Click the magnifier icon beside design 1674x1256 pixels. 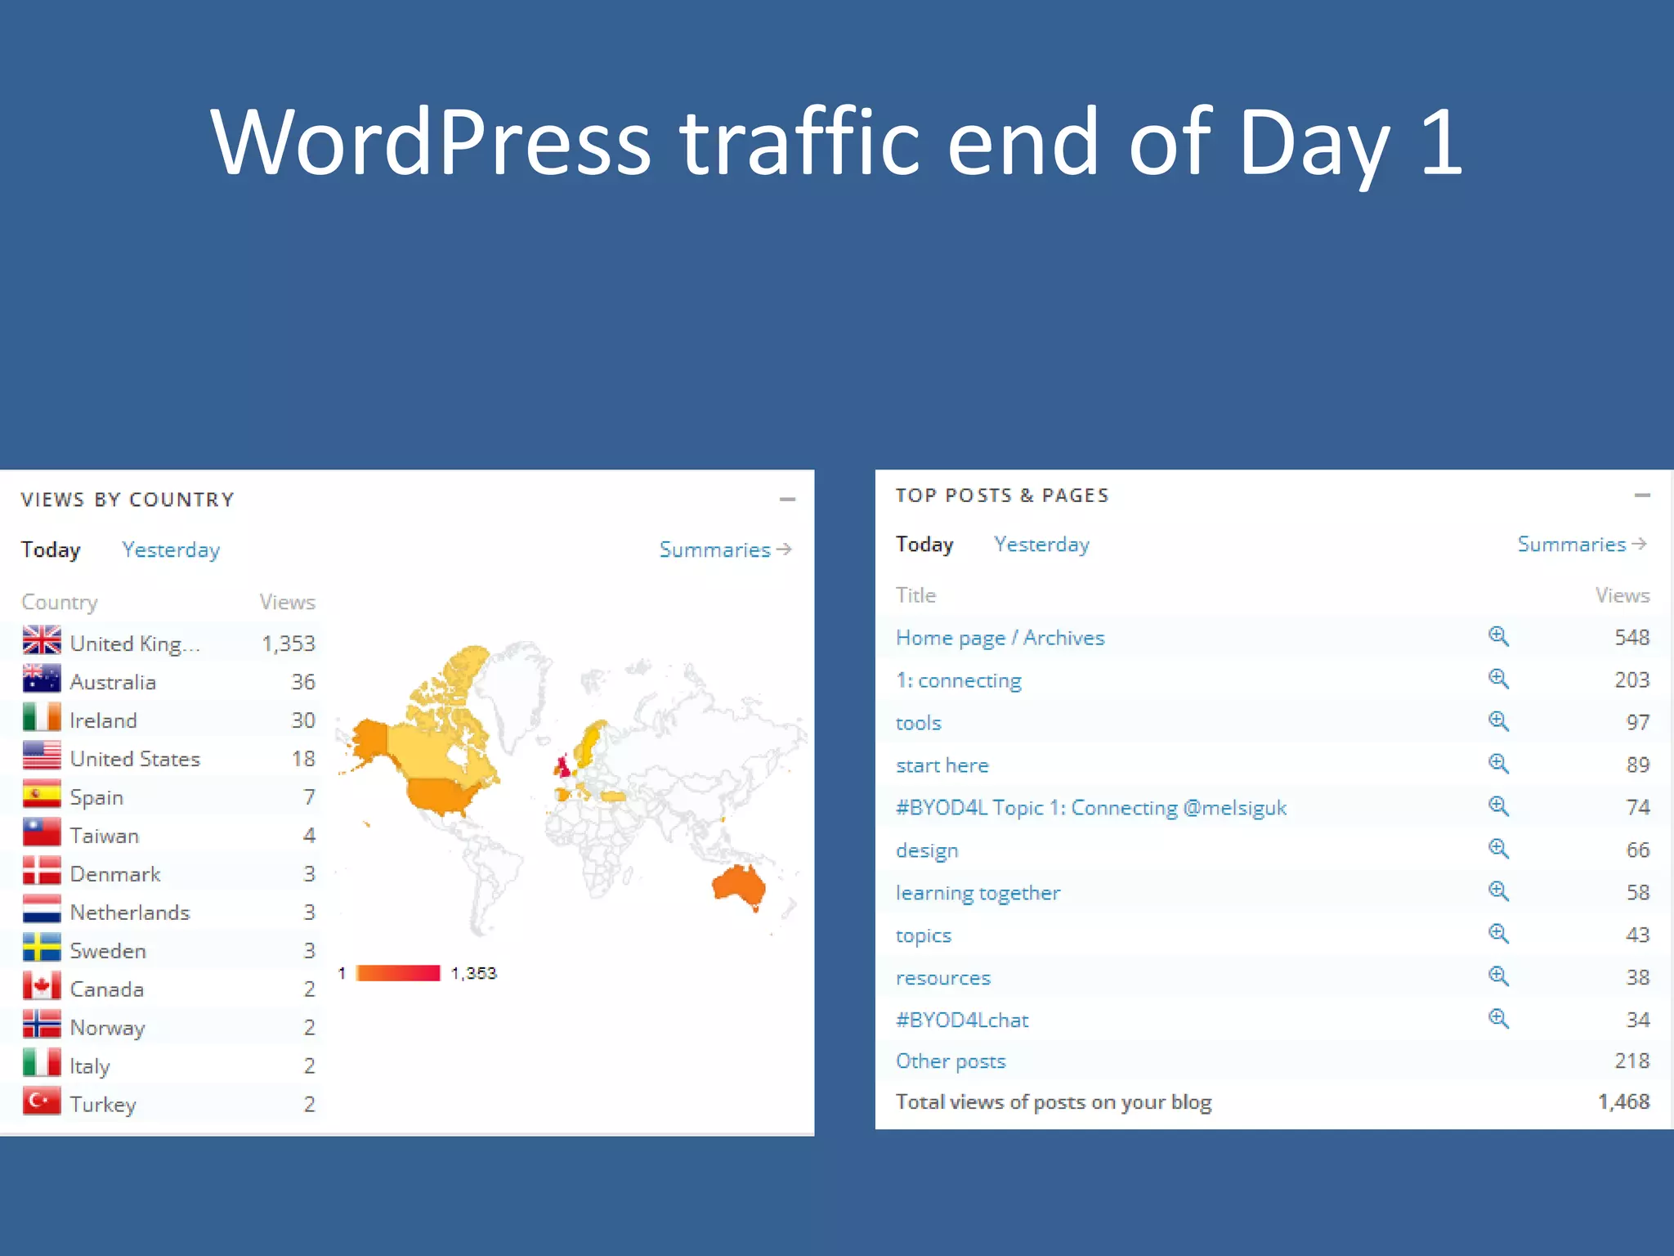[x=1498, y=849]
